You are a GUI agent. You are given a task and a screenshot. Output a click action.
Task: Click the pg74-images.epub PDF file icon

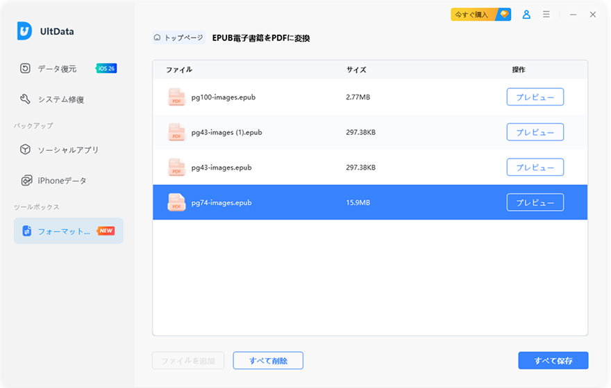click(x=176, y=203)
